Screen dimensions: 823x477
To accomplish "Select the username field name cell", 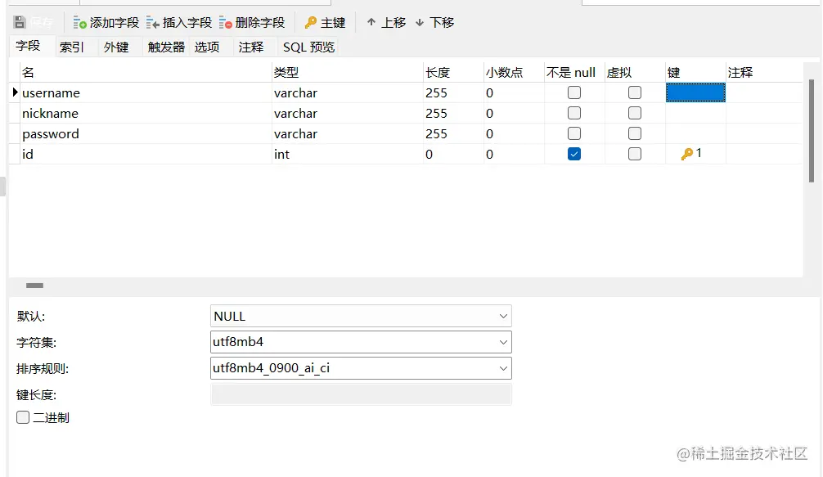I will [x=146, y=93].
